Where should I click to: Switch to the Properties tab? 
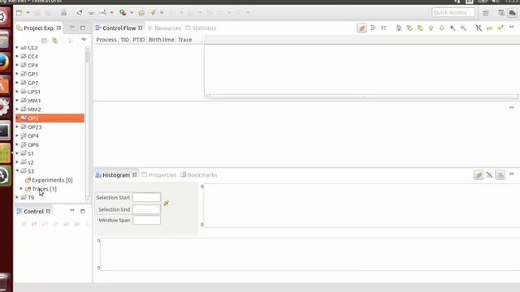pos(159,175)
